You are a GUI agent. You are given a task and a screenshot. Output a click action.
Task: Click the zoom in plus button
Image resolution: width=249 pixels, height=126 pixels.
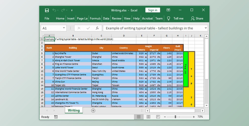click(194, 117)
